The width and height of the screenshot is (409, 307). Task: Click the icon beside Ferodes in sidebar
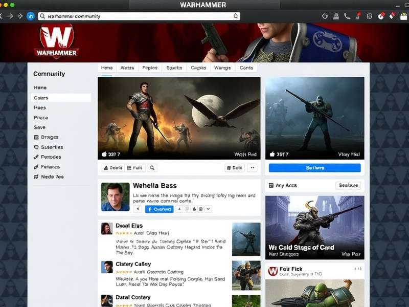36,157
